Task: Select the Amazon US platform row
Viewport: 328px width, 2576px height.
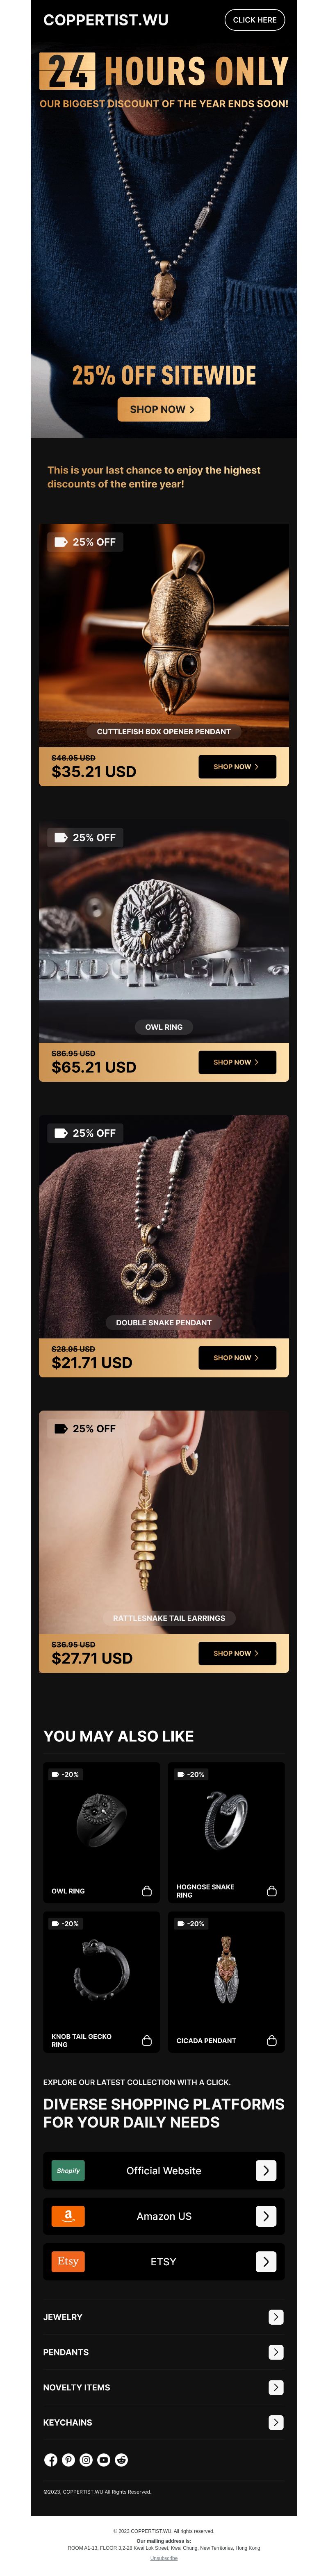Action: pos(164,2216)
